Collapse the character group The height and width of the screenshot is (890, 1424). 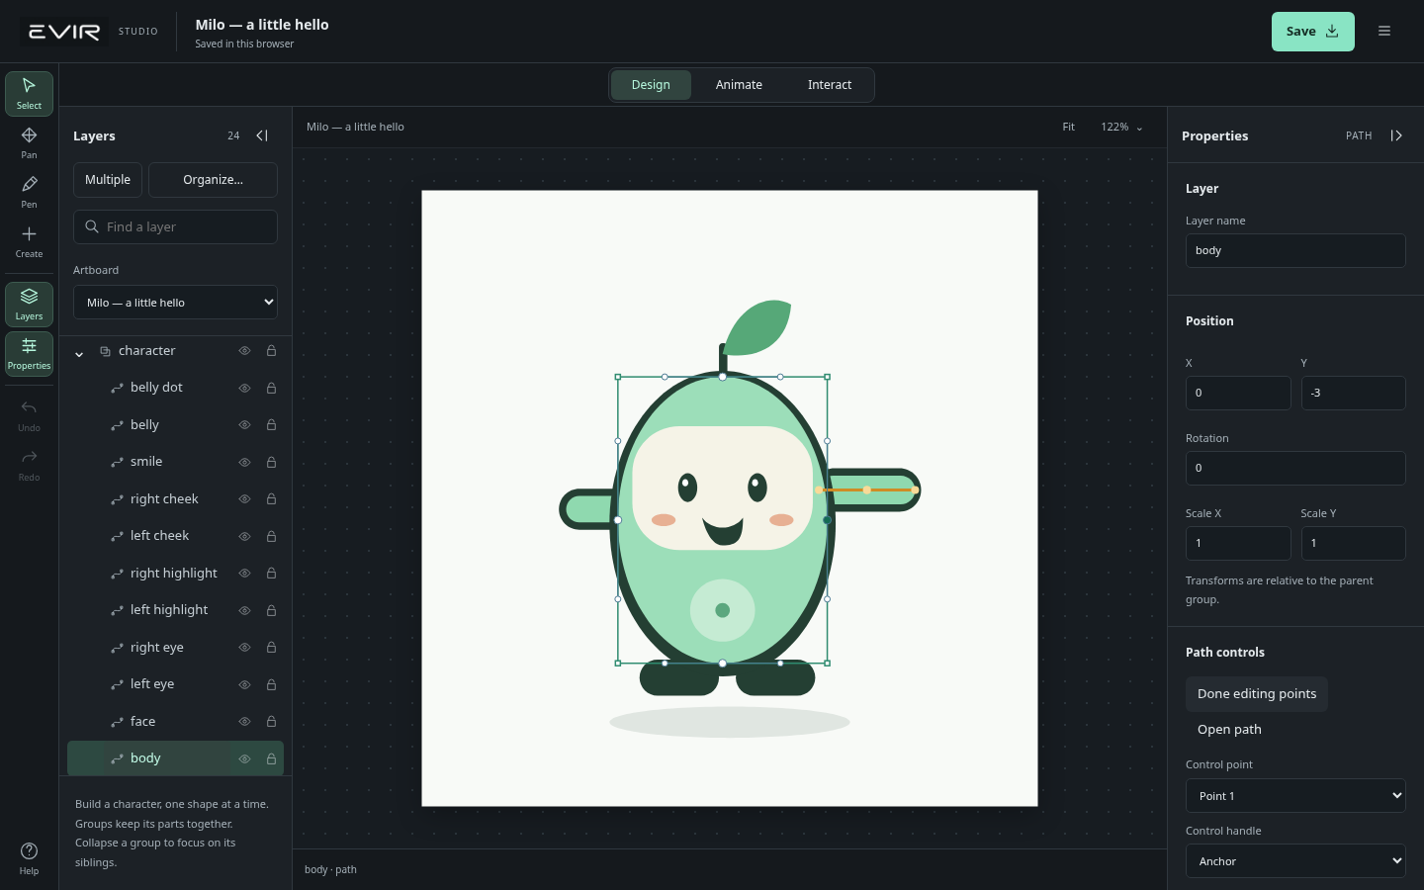[x=79, y=352]
